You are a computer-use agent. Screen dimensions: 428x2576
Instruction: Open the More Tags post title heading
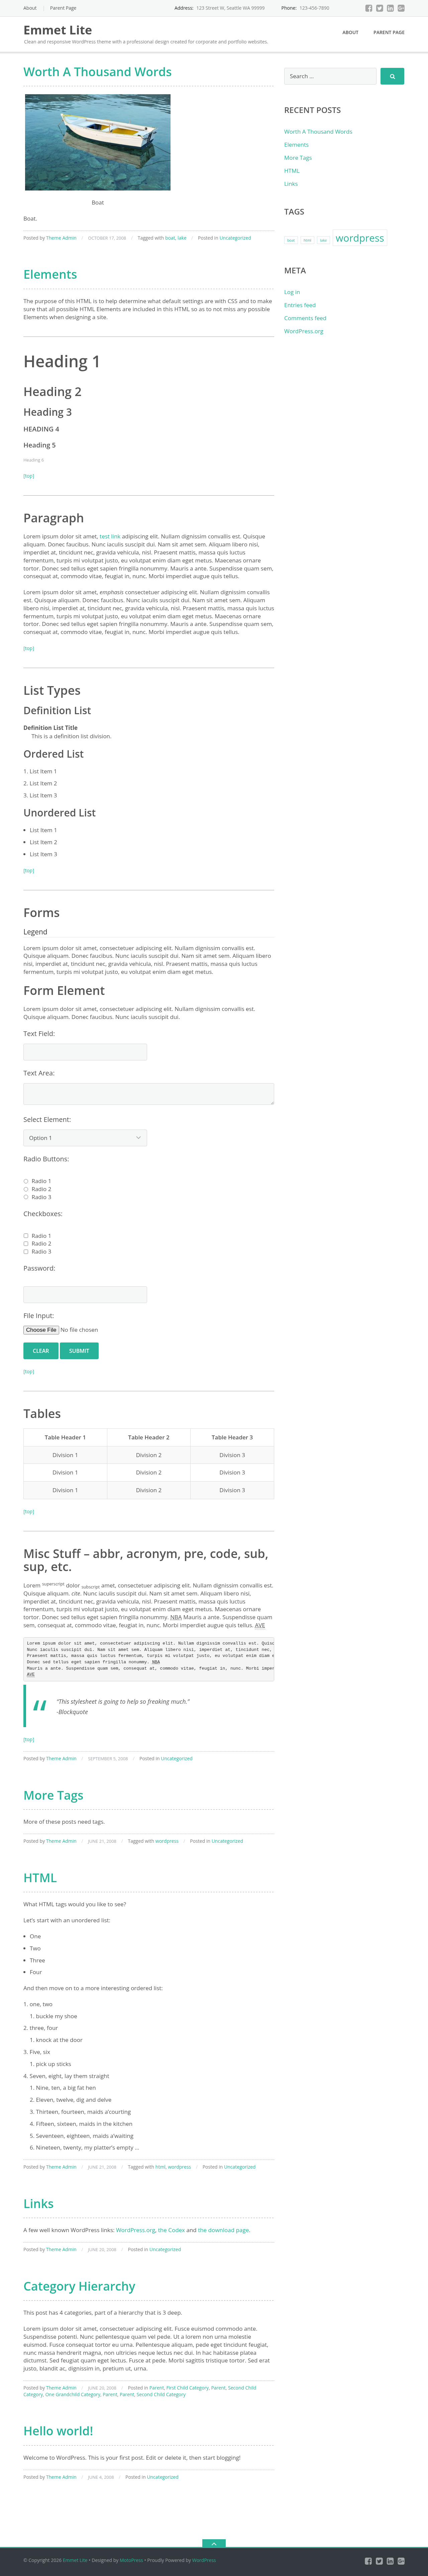click(x=54, y=1795)
